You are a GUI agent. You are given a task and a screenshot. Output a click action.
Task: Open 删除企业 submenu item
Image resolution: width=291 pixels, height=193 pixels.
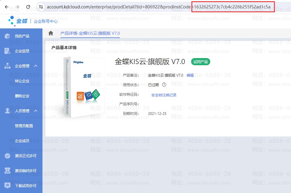tap(22, 96)
